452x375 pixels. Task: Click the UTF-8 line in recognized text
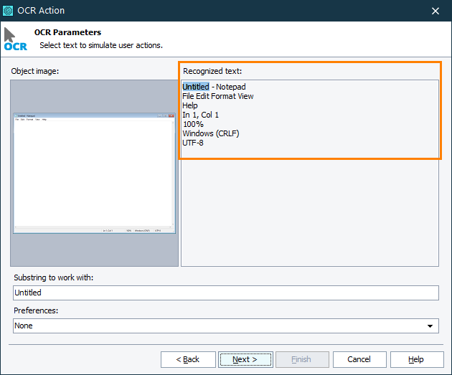[193, 143]
